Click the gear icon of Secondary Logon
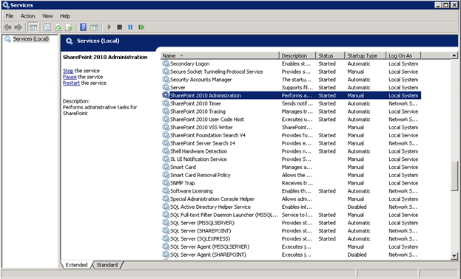 (x=166, y=63)
